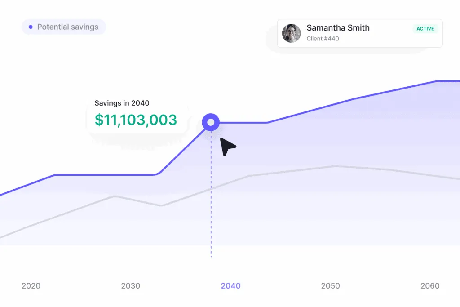Click the purple savings line's top plateau
Viewport: 460px width, 307px height.
tap(448, 81)
